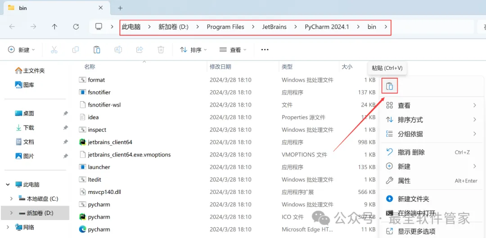
Task: Open 主文件夹 in navigation pane
Action: pyautogui.click(x=30, y=71)
